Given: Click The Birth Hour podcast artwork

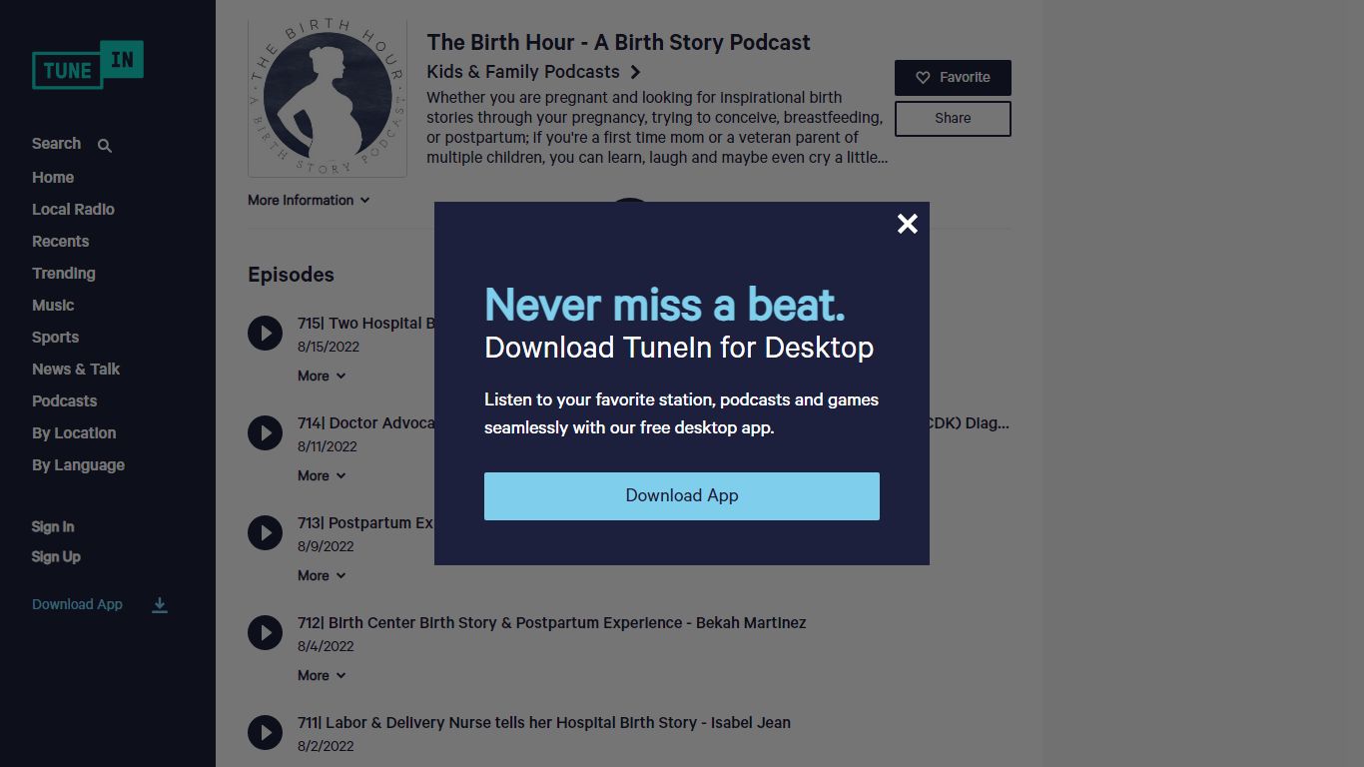Looking at the screenshot, I should click(328, 98).
